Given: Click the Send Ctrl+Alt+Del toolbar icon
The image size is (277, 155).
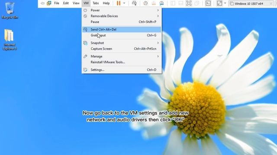Looking at the screenshot, I should [x=134, y=3].
